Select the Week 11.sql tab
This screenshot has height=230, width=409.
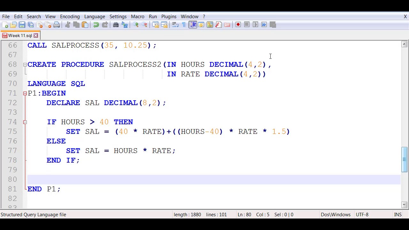(x=20, y=35)
